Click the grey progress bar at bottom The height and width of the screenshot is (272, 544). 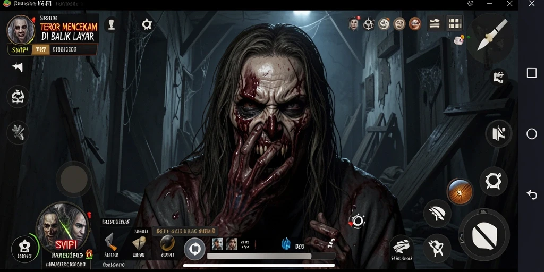pyautogui.click(x=271, y=256)
